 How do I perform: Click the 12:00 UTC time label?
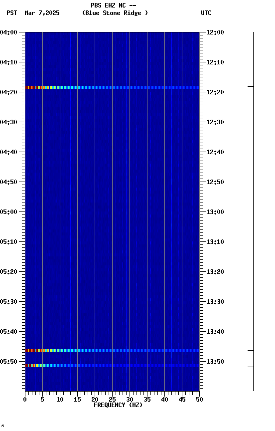pyautogui.click(x=215, y=32)
